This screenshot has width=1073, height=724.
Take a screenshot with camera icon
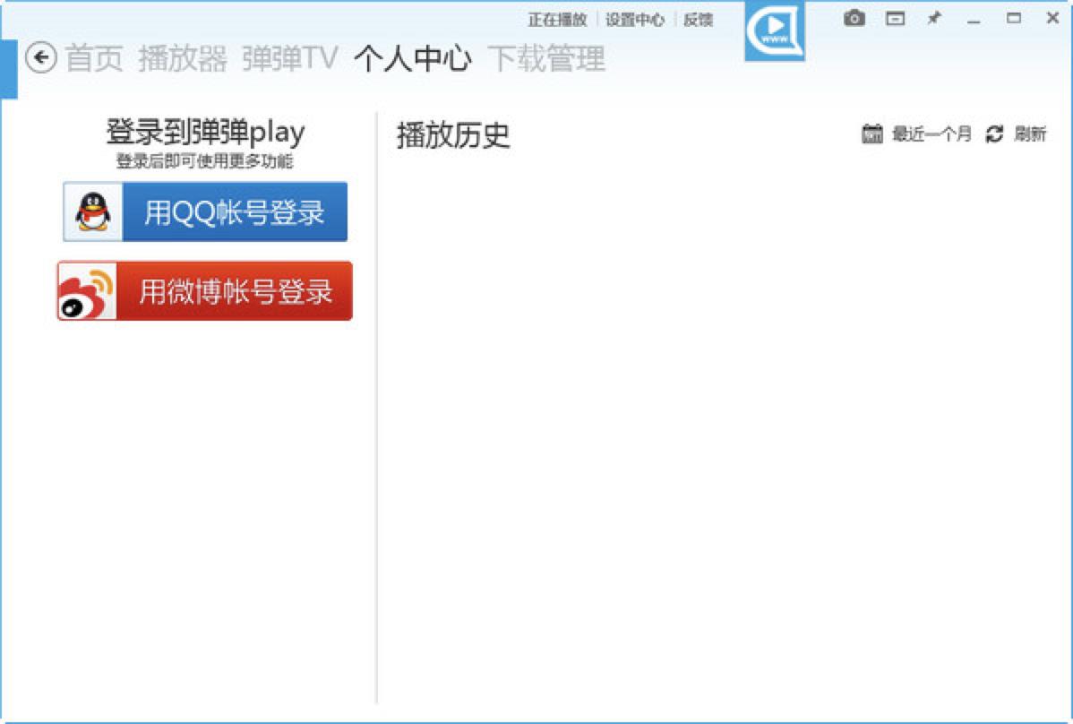click(x=854, y=19)
